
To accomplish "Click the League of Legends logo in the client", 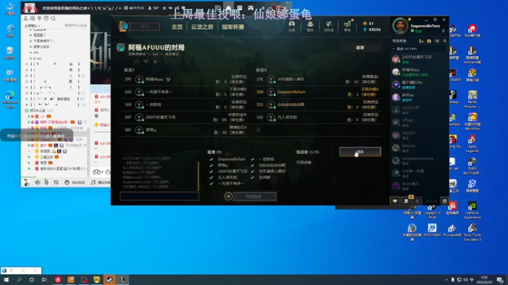I will click(x=123, y=27).
